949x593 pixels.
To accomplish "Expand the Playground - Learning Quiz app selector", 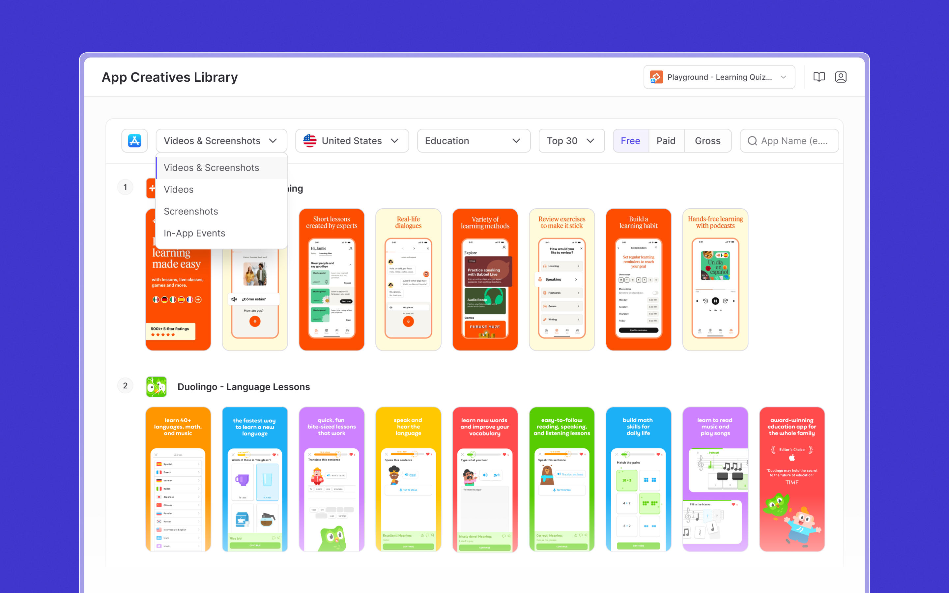I will pos(719,77).
